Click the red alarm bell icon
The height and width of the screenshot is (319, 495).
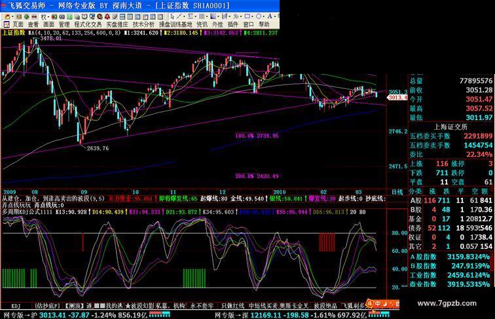pos(107,16)
